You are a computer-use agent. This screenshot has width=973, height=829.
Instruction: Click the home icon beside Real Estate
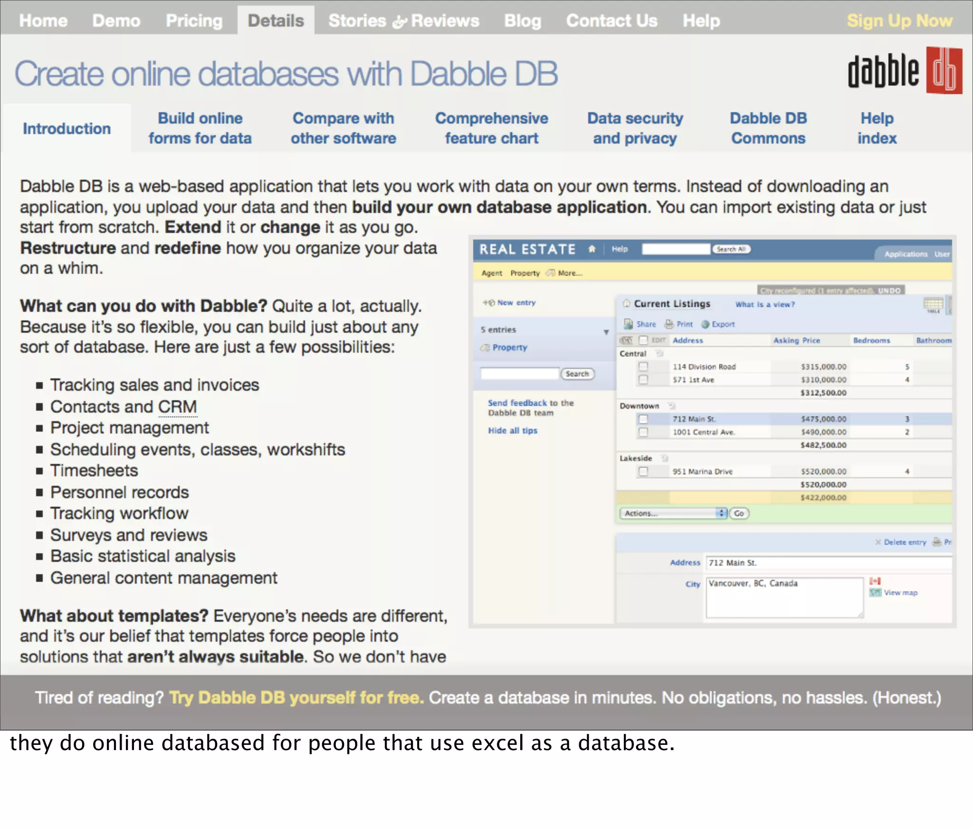pos(591,249)
